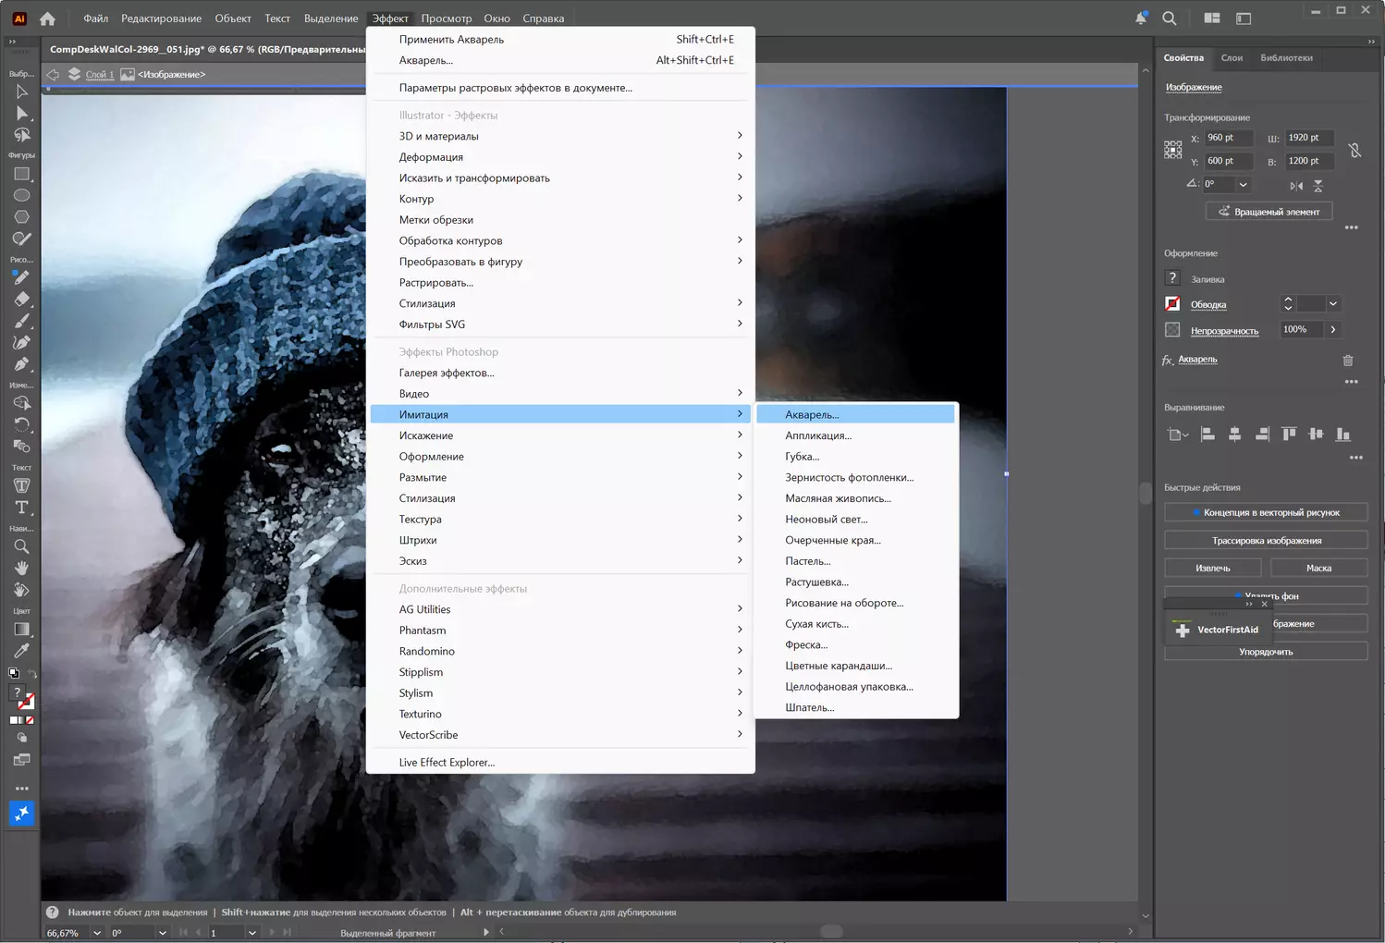
Task: Open the zoom level dropdown 66,67%
Action: 96,933
